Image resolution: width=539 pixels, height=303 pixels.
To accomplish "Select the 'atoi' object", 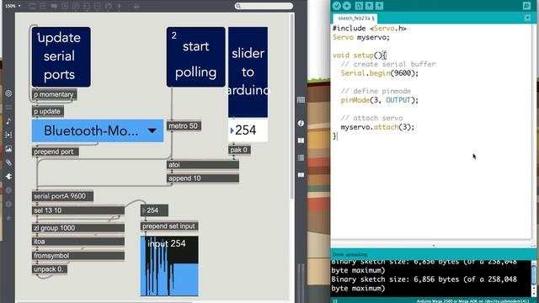I will [203, 165].
